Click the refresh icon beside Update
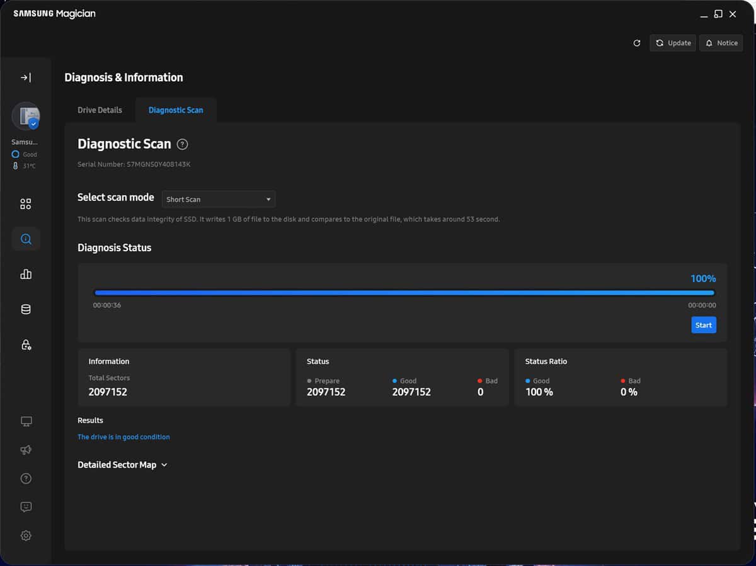756x566 pixels. tap(637, 43)
